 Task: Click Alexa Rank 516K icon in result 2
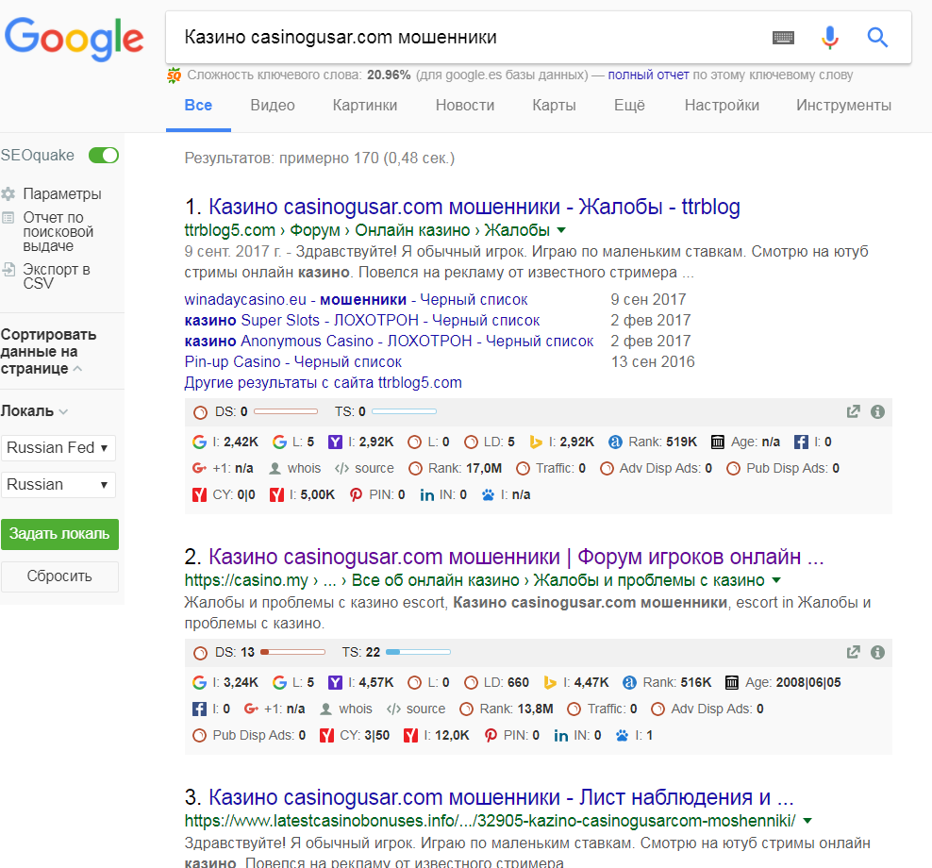pos(629,682)
